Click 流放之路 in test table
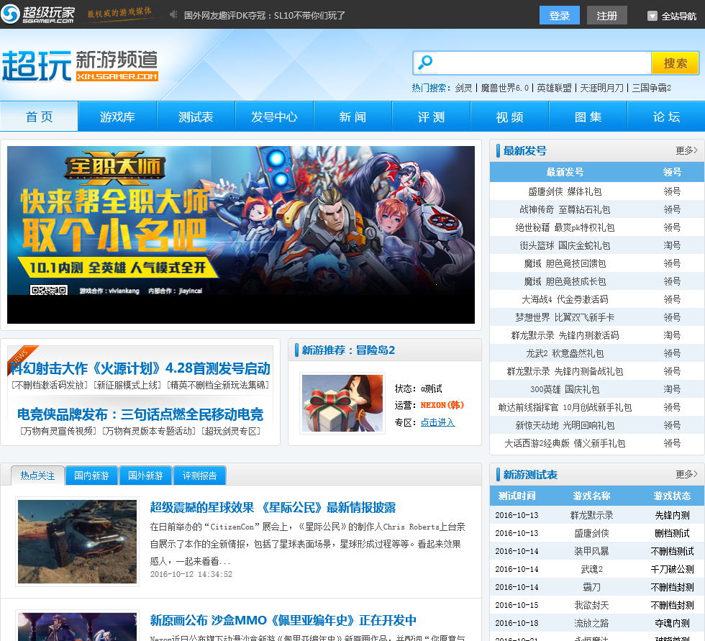 click(x=591, y=623)
